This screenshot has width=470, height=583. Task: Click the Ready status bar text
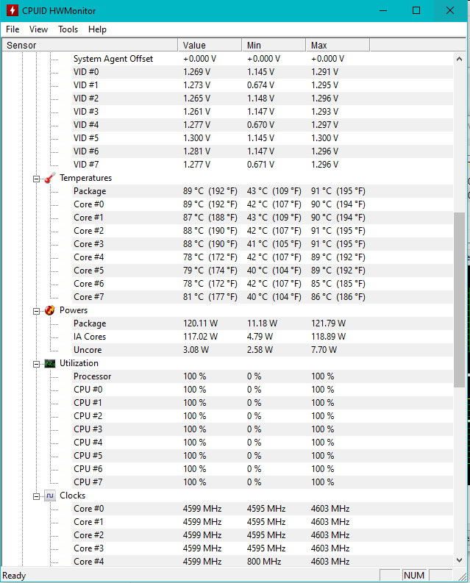14,576
